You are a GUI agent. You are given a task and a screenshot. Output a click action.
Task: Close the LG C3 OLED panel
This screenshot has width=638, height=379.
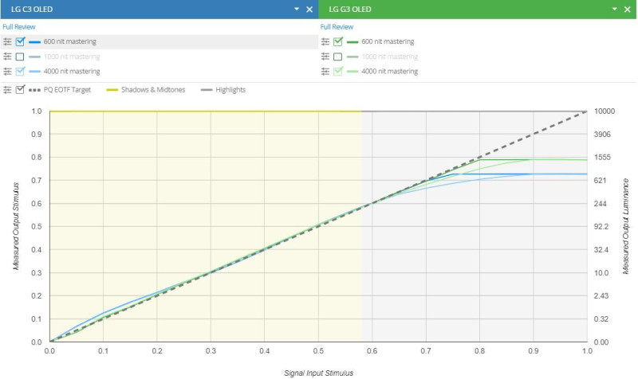click(309, 10)
